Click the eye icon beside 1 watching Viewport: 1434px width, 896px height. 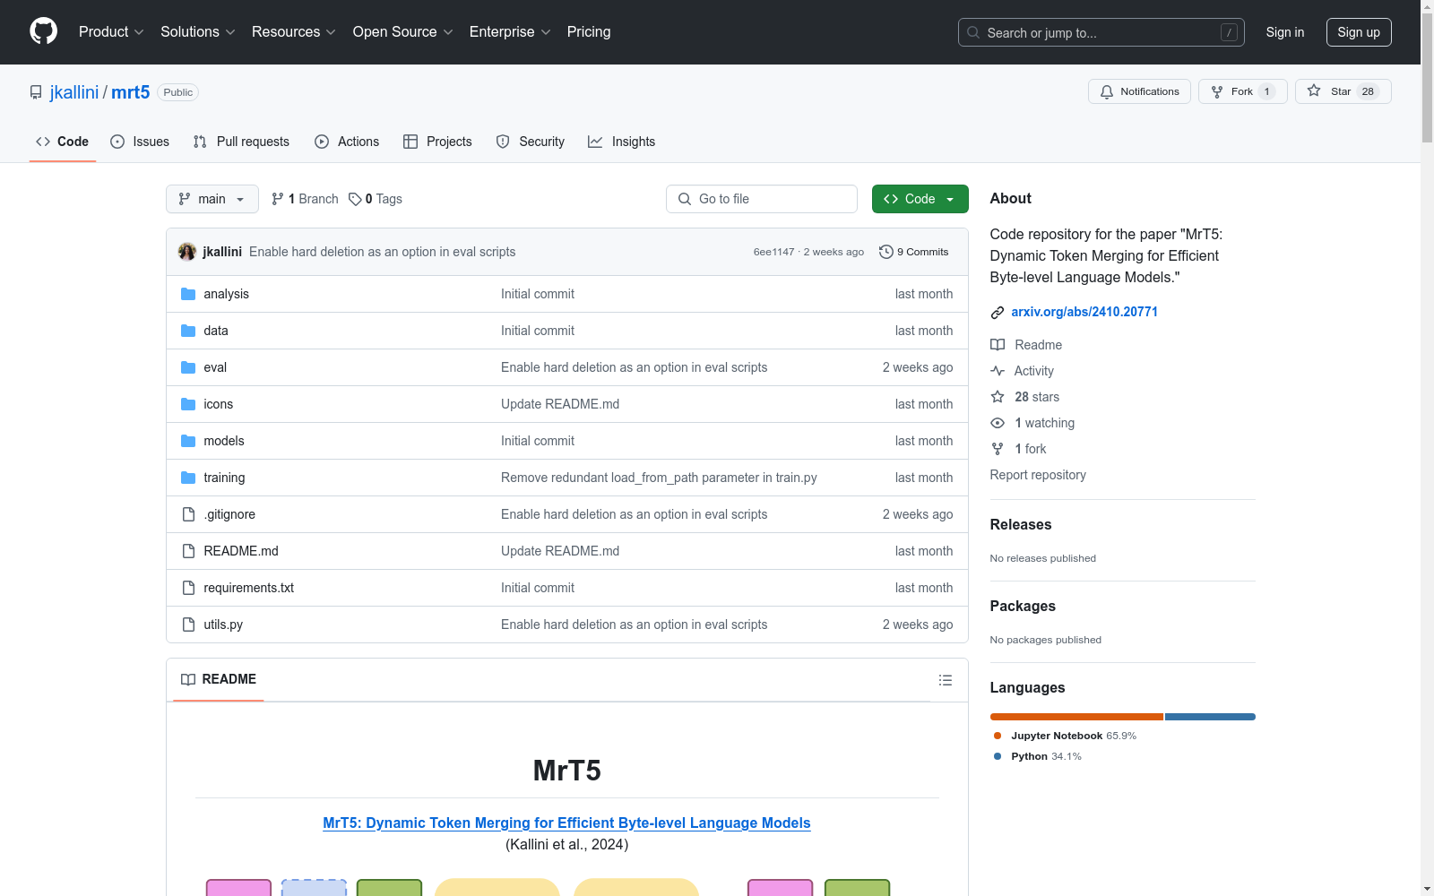click(x=998, y=423)
